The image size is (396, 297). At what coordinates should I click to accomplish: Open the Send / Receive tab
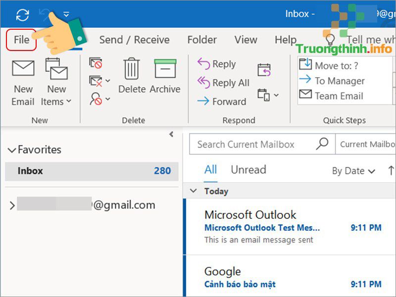tap(134, 40)
